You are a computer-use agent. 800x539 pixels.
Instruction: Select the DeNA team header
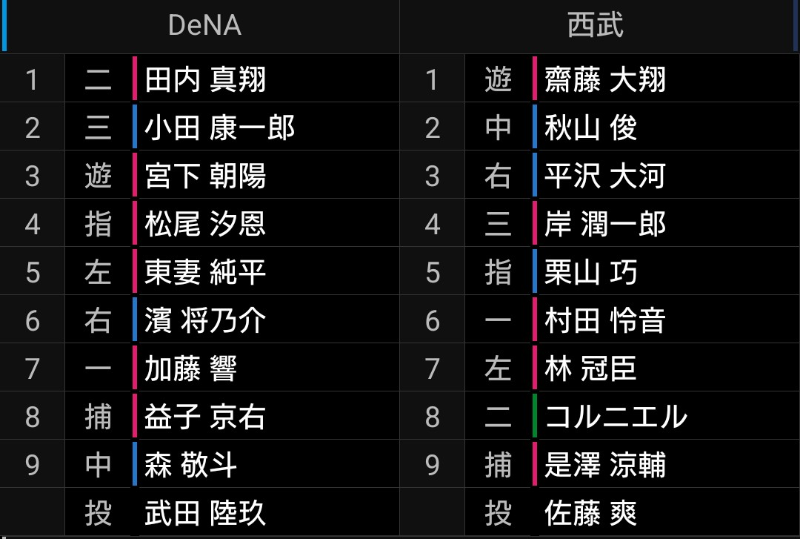204,25
